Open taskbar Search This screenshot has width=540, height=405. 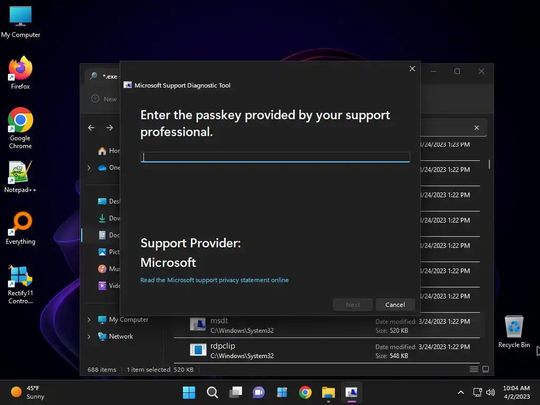tap(212, 392)
